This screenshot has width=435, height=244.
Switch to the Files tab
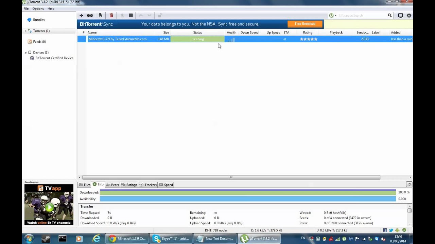(x=85, y=185)
